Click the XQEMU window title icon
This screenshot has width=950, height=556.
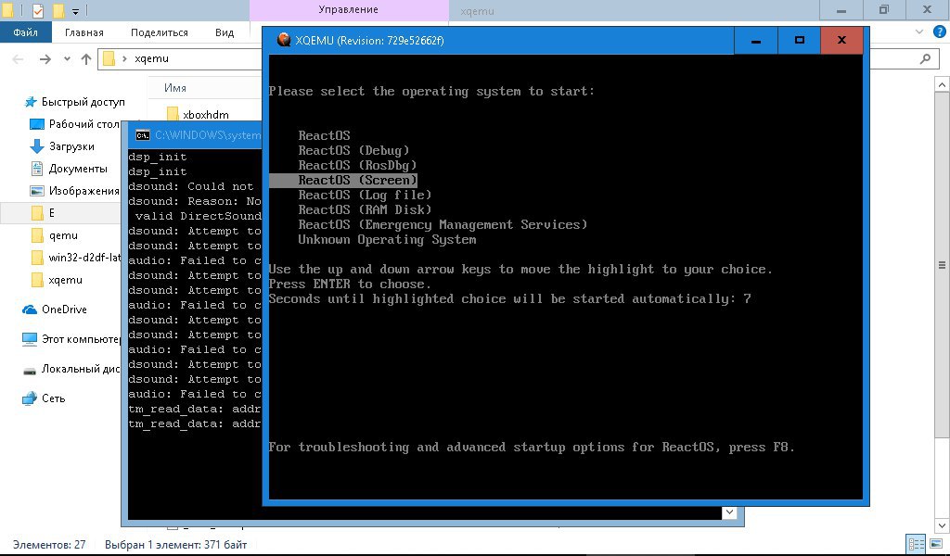283,40
